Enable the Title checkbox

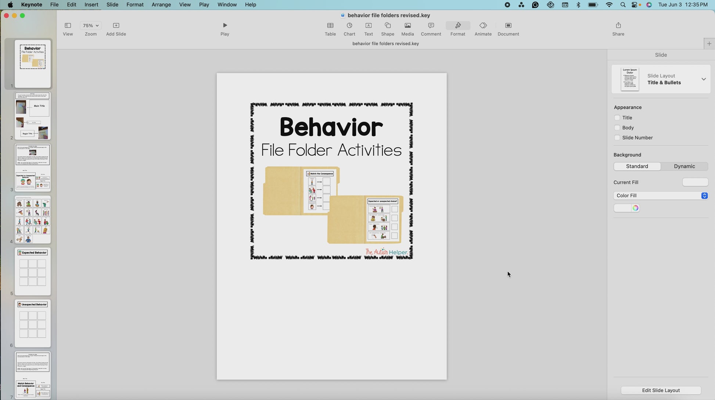coord(617,118)
